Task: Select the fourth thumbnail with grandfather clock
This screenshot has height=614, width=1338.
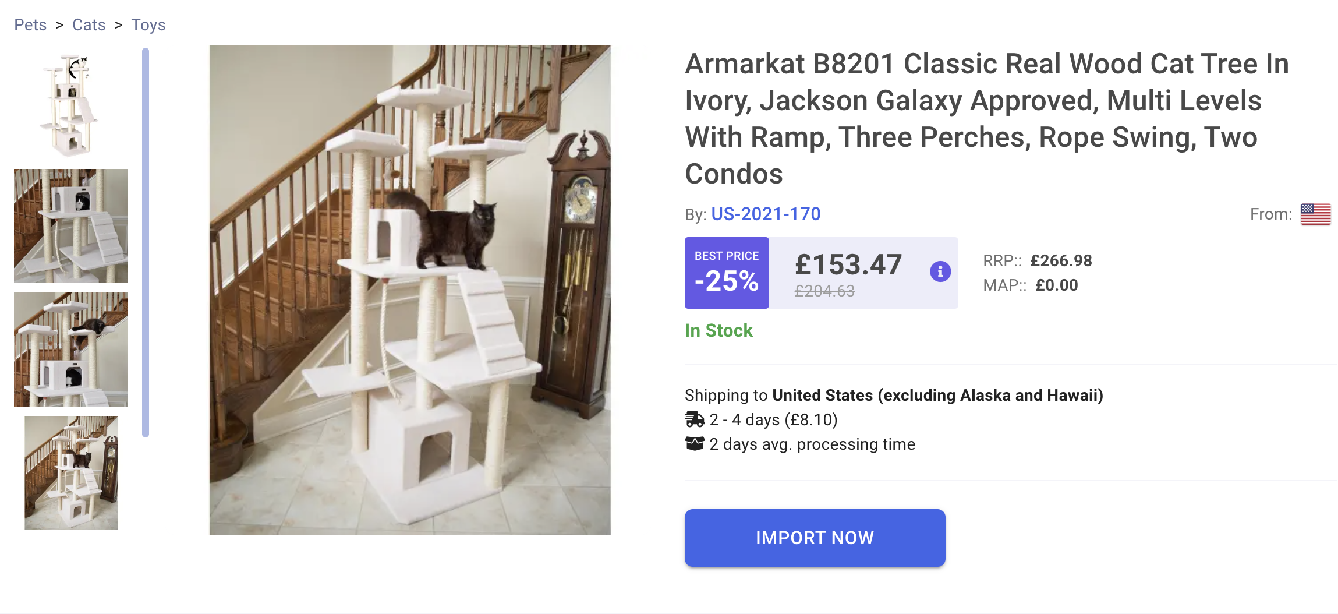Action: click(x=71, y=473)
